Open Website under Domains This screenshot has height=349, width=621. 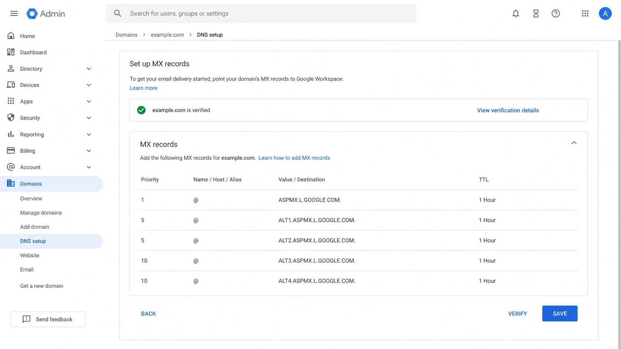pyautogui.click(x=30, y=255)
